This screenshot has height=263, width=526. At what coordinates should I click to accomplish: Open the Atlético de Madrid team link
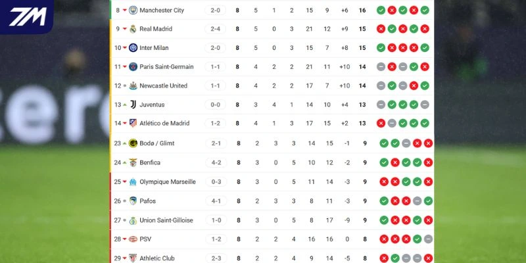[x=164, y=124]
